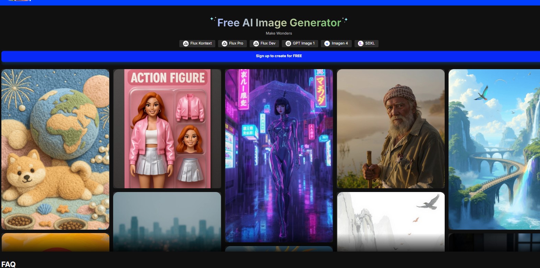The image size is (540, 268).
Task: Pick the GPT Image 1 logo icon
Action: pos(288,43)
